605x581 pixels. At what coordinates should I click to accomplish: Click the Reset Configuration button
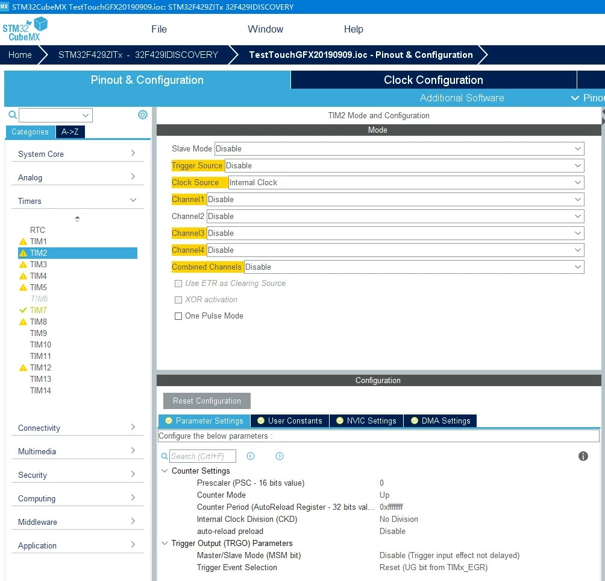point(207,401)
